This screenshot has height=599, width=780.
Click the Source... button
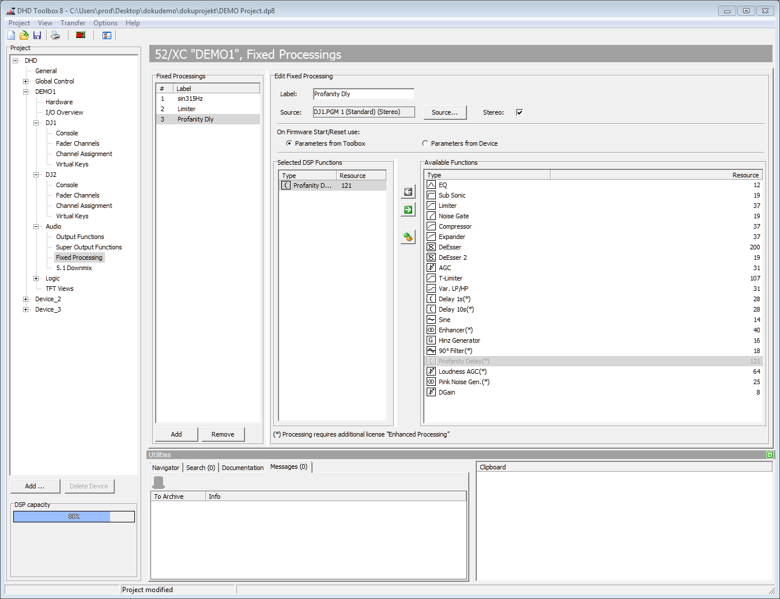tap(444, 112)
